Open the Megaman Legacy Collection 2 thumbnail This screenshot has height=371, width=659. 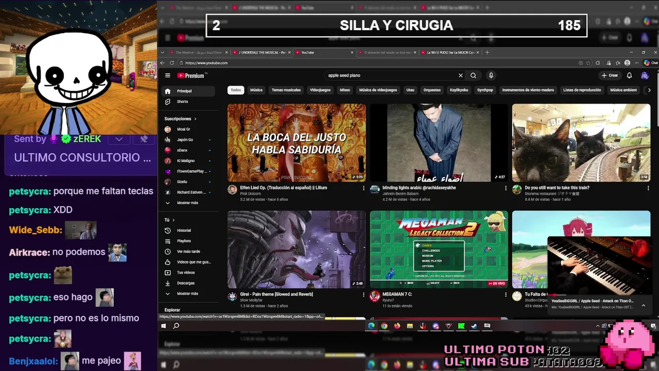(x=439, y=249)
